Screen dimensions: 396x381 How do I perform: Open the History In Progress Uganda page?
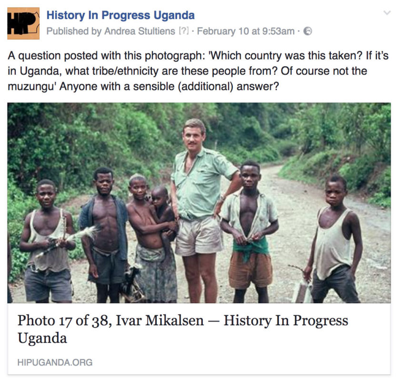pos(120,15)
